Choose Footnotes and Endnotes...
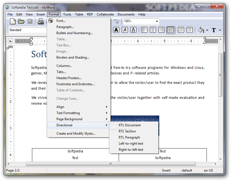The width and height of the screenshot is (231, 181). coord(79,84)
